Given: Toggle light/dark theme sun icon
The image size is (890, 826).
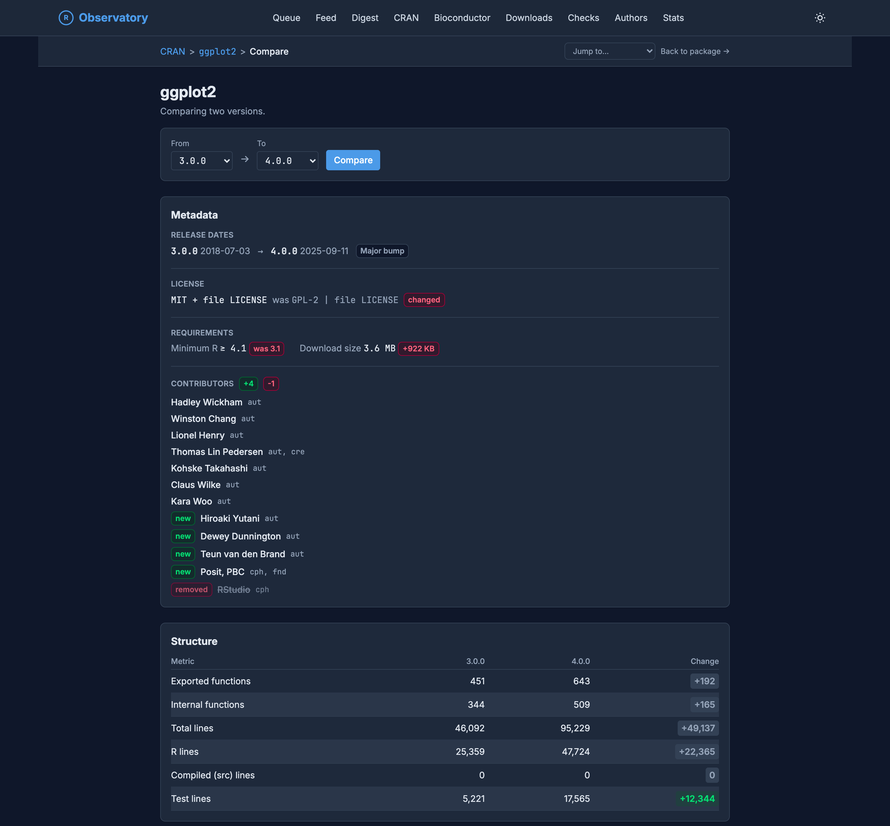Looking at the screenshot, I should click(820, 18).
